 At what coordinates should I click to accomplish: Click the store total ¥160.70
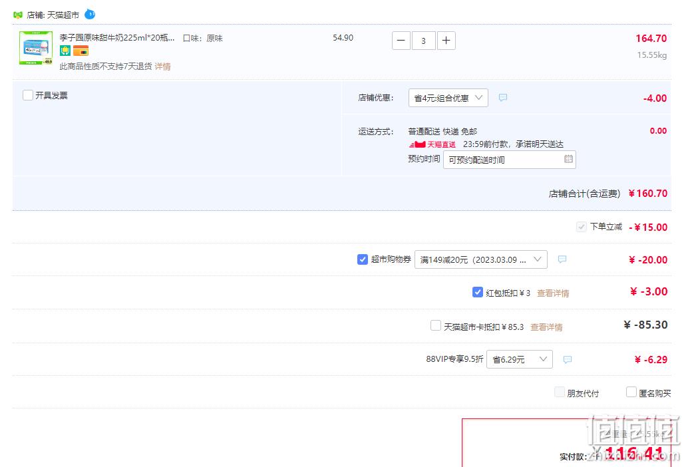coord(648,194)
